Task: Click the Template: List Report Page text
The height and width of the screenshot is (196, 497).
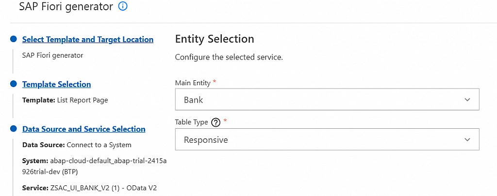Action: point(65,100)
